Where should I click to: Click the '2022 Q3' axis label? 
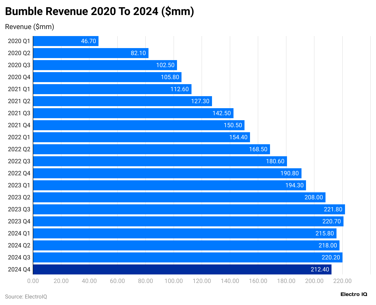19,161
